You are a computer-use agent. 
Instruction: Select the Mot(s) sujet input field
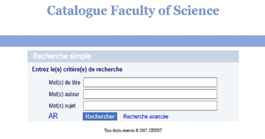click(x=150, y=106)
